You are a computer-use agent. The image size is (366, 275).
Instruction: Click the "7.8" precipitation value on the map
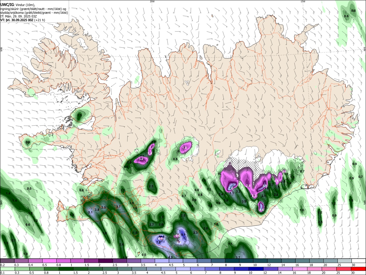coord(158,242)
